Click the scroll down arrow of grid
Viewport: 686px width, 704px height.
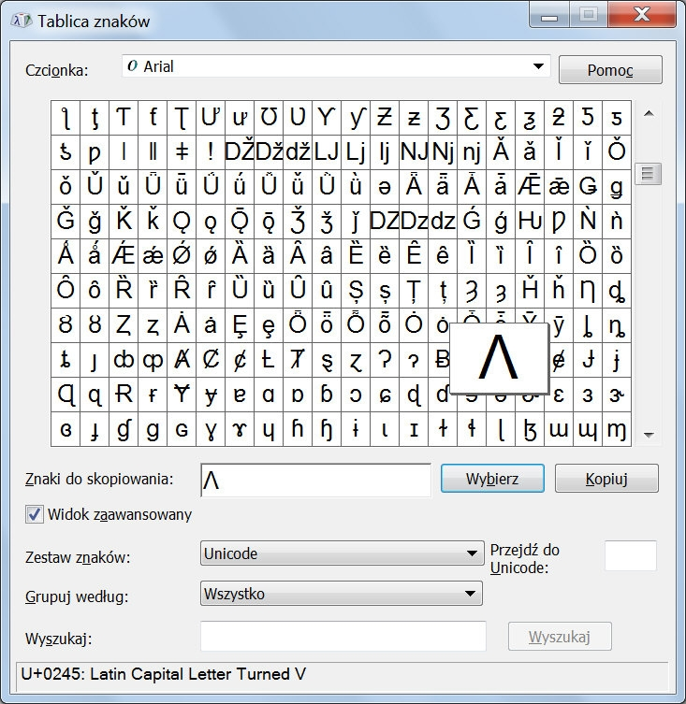click(x=648, y=435)
